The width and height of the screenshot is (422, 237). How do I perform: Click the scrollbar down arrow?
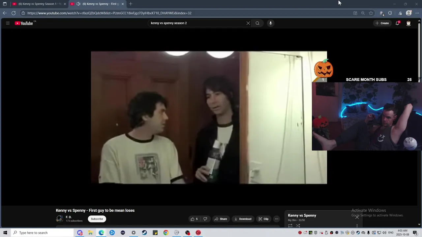[x=419, y=225]
